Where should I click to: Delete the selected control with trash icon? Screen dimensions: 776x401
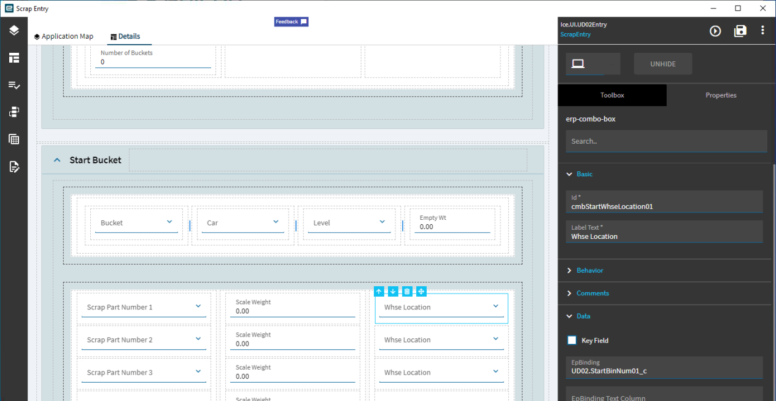click(x=407, y=291)
